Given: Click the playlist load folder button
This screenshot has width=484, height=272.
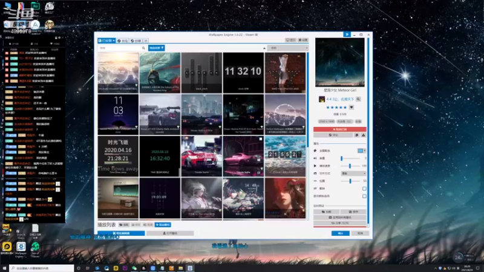Looking at the screenshot, I should pyautogui.click(x=124, y=225).
